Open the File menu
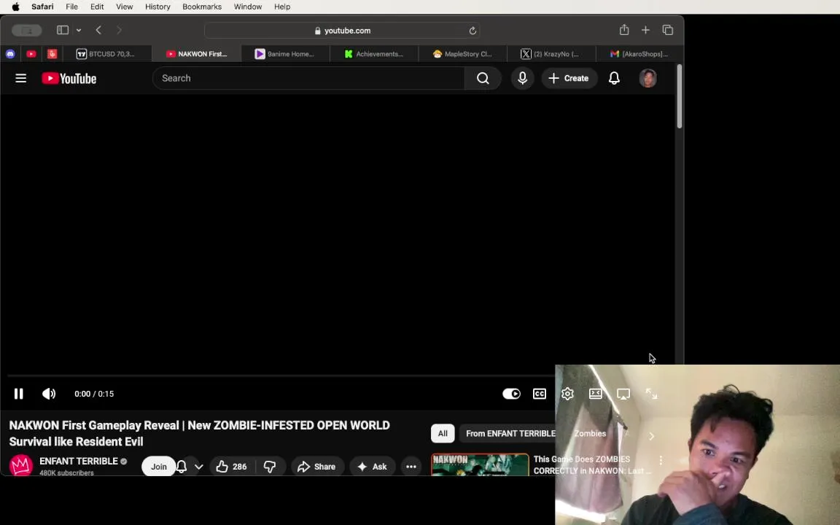The image size is (840, 525). coord(71,7)
